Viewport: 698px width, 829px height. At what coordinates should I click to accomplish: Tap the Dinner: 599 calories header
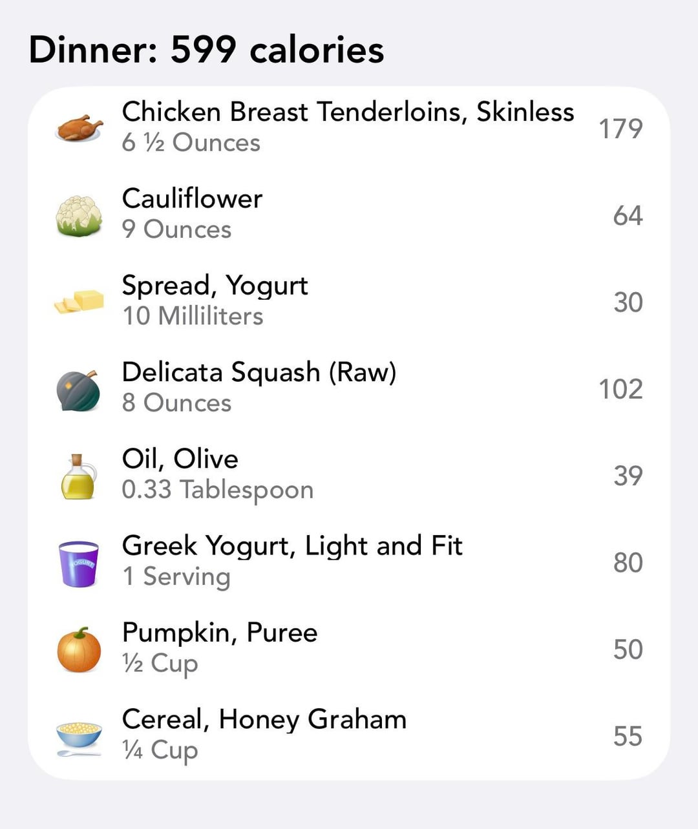click(x=206, y=50)
